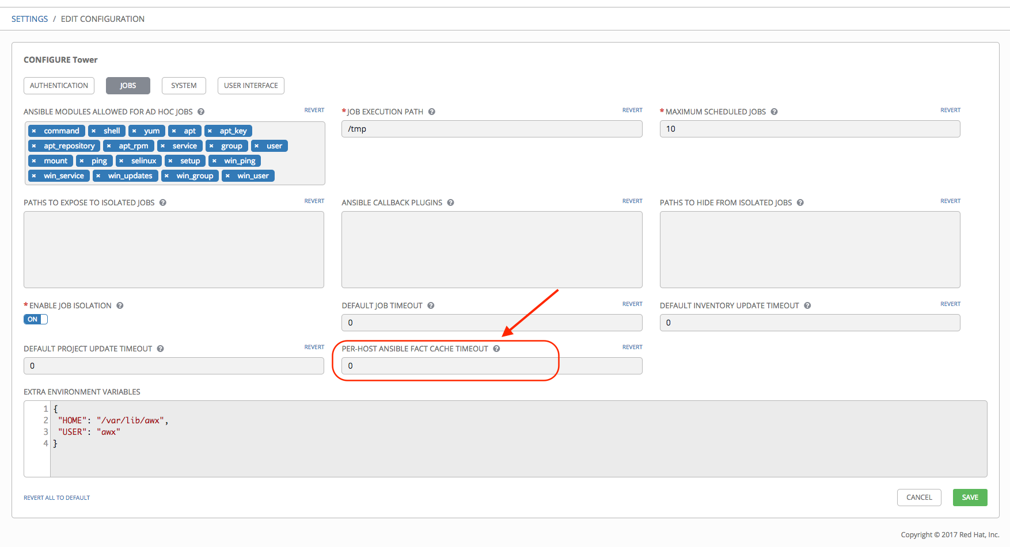
Task: Open the System tab
Action: [x=184, y=86]
